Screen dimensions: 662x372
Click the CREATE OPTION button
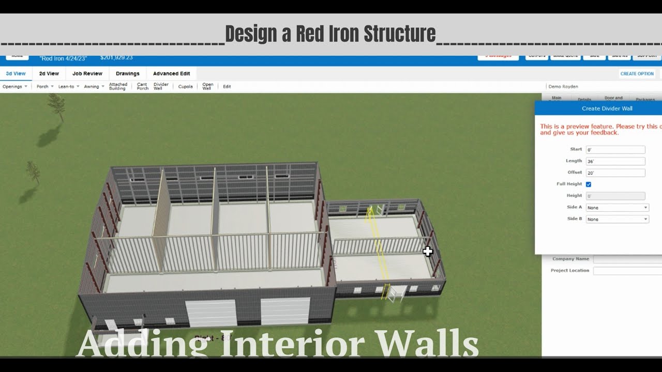point(637,73)
